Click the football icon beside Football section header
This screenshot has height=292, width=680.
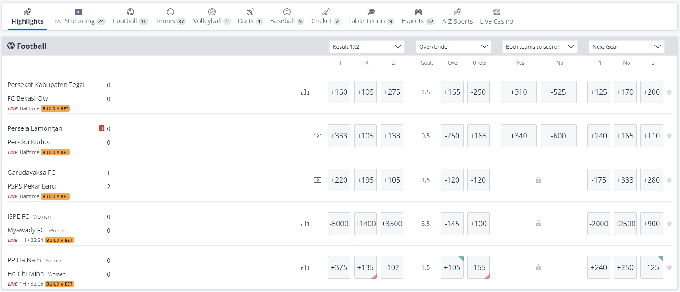(10, 46)
